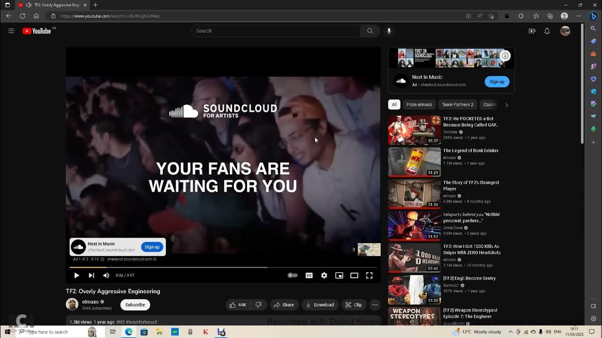Open Microsoft Store from the taskbar
This screenshot has width=602, height=338.
(144, 332)
